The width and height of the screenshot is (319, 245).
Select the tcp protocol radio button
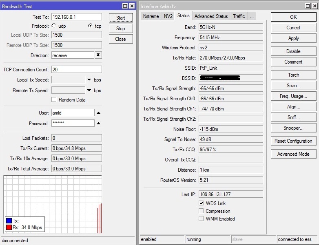[x=90, y=26]
